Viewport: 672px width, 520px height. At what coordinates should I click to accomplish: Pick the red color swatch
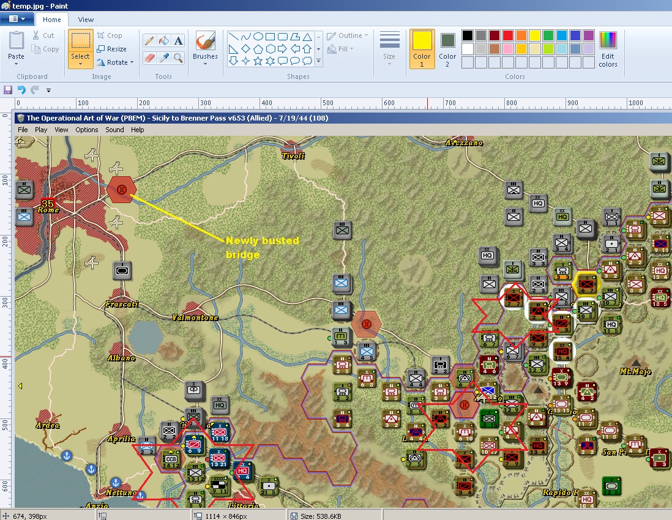(x=508, y=35)
